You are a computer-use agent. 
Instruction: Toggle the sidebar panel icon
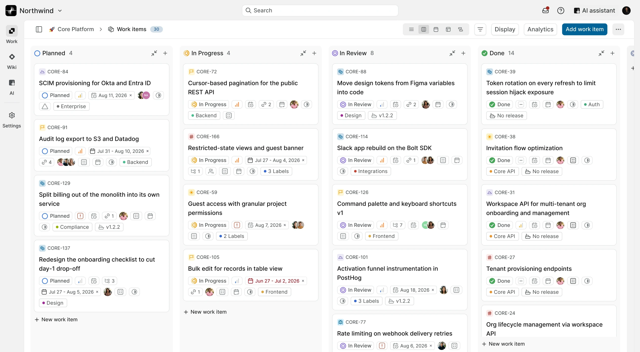pos(39,29)
